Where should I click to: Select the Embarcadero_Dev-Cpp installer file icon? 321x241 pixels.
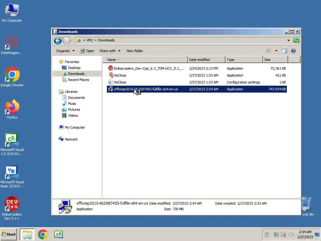coord(111,68)
